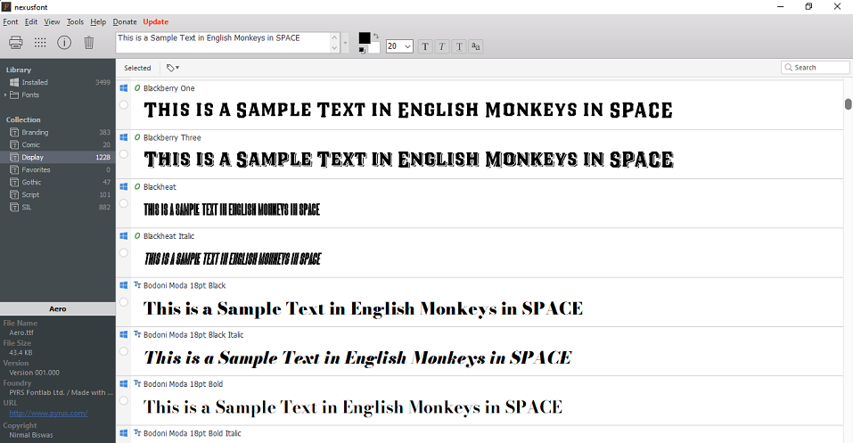Click 'Nirmal Biswas' copyright text
Image resolution: width=853 pixels, height=443 pixels.
click(31, 435)
